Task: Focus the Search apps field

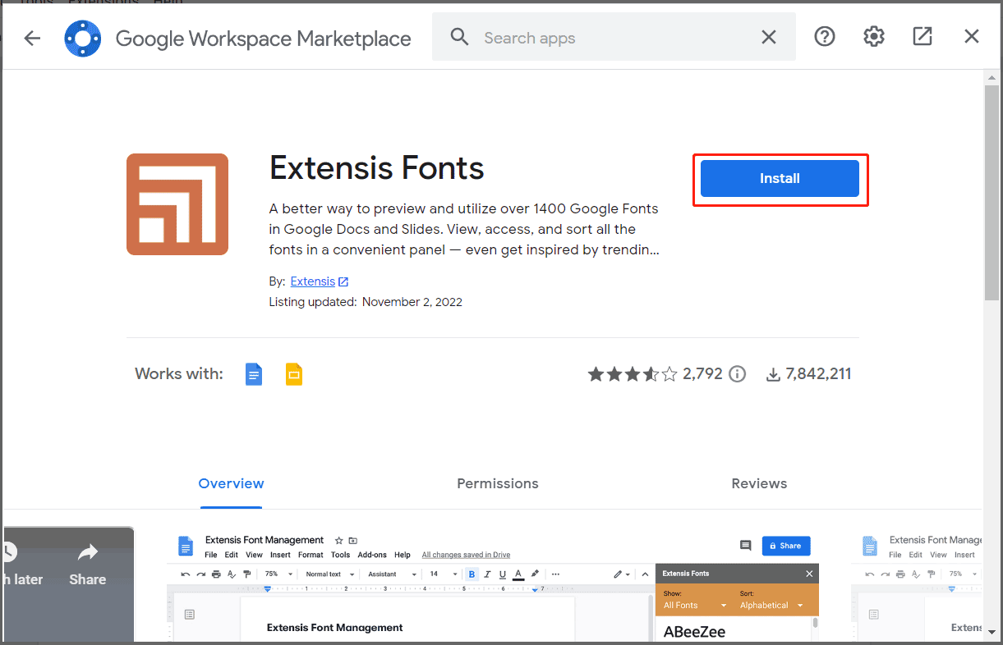Action: tap(614, 38)
